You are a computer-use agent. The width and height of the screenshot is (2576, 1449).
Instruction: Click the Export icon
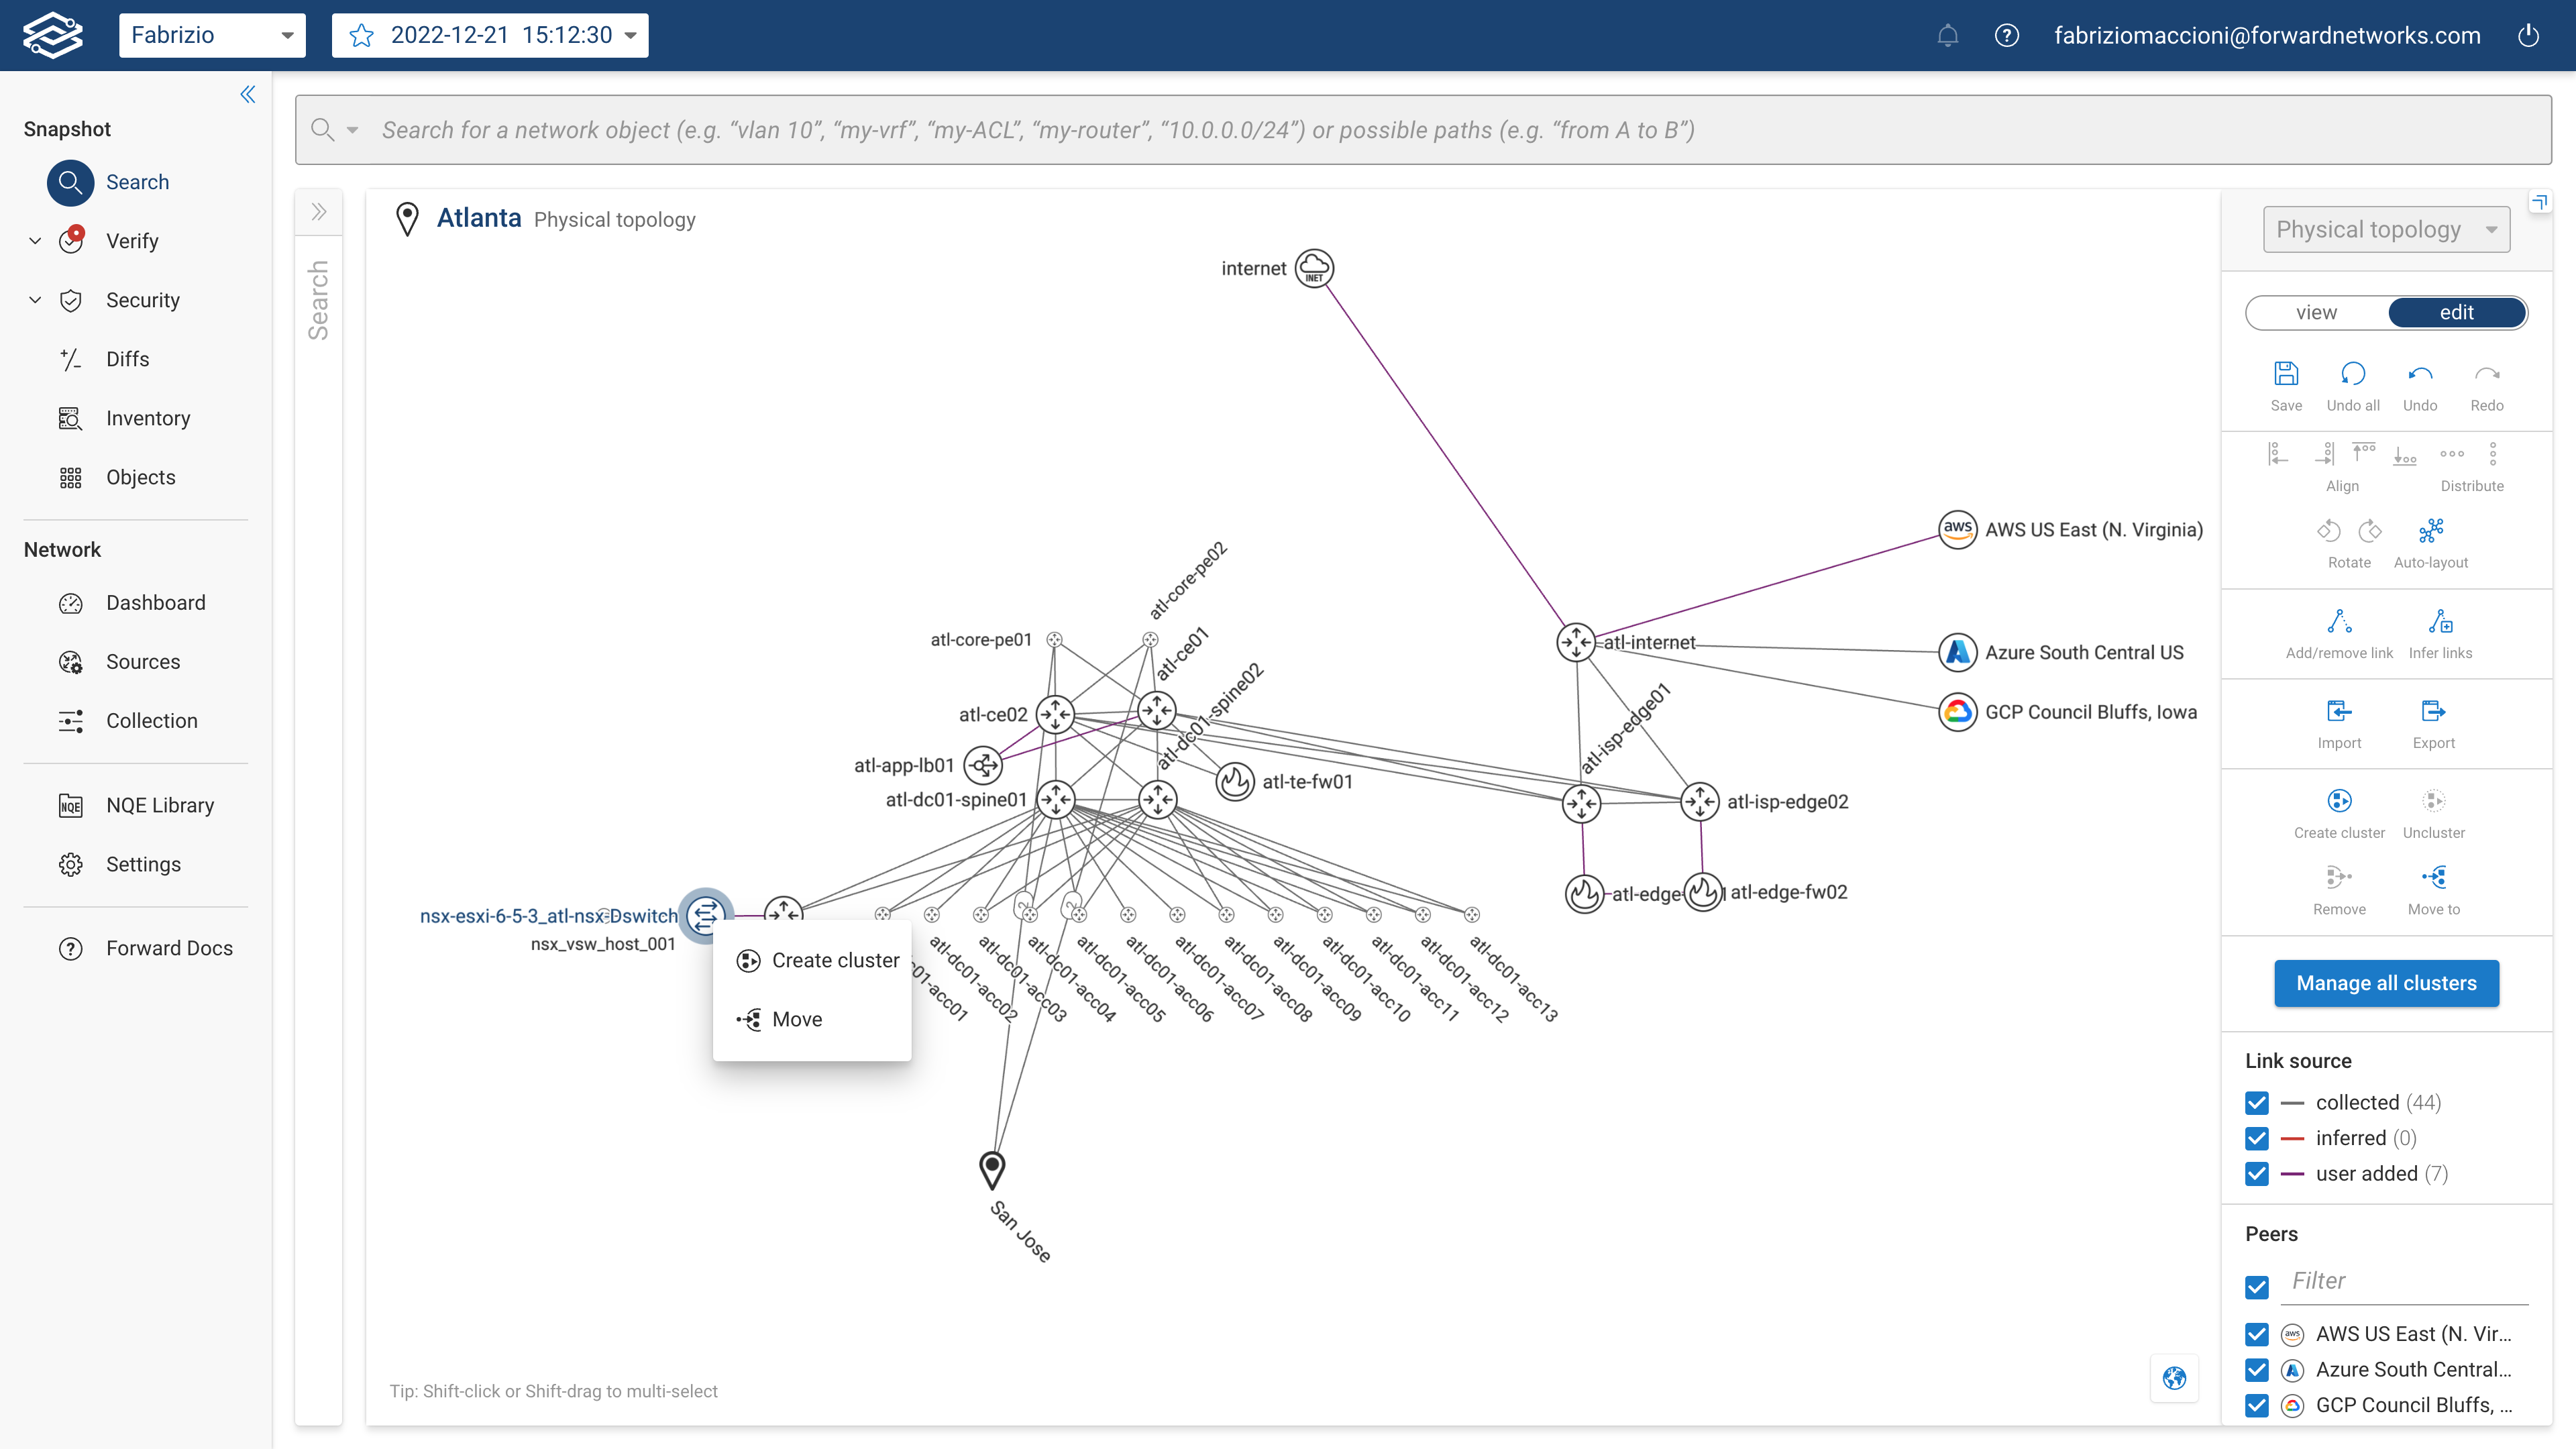(x=2433, y=712)
